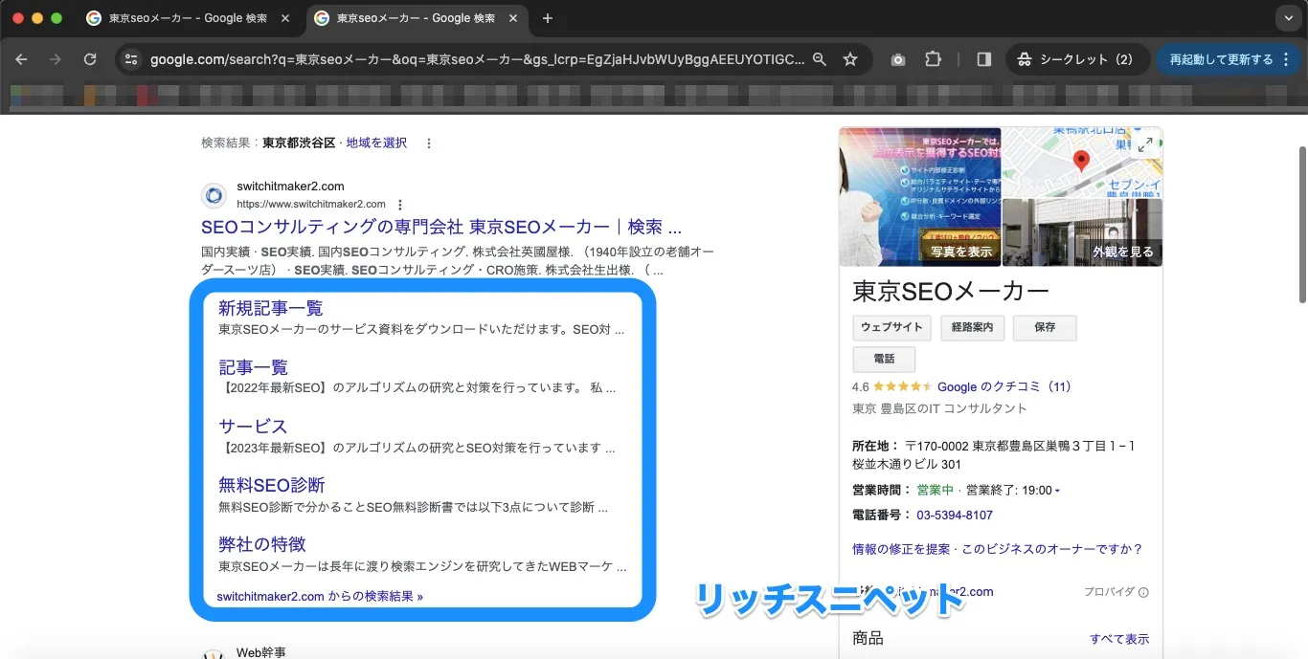Image resolution: width=1308 pixels, height=659 pixels.
Task: Click ウェブサイト button in knowledge panel
Action: (891, 327)
